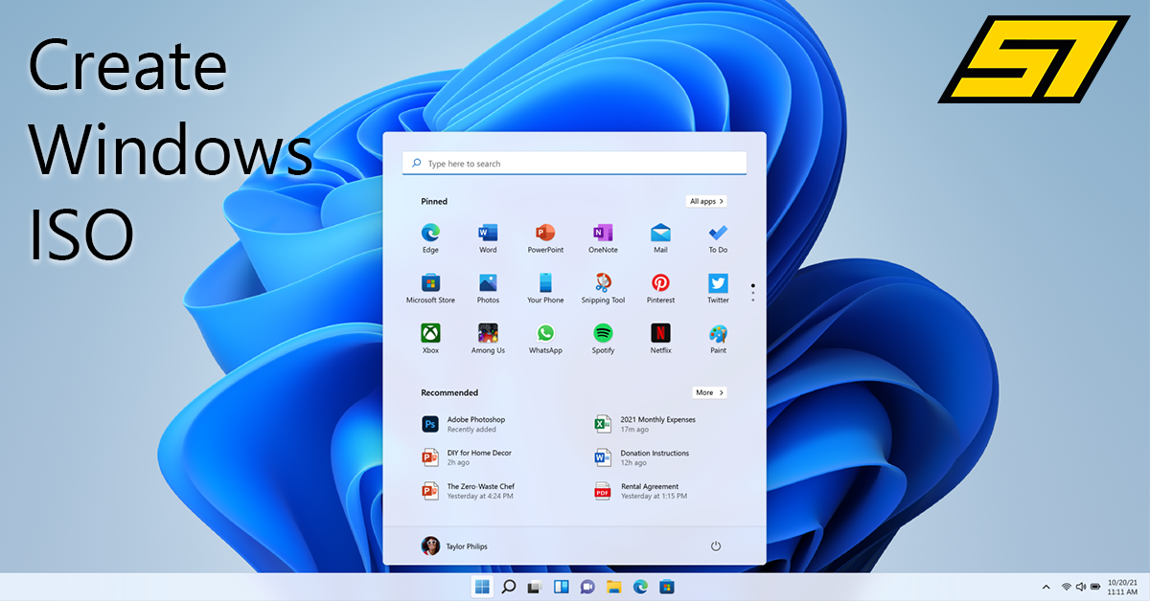Launch Netflix

pyautogui.click(x=660, y=334)
